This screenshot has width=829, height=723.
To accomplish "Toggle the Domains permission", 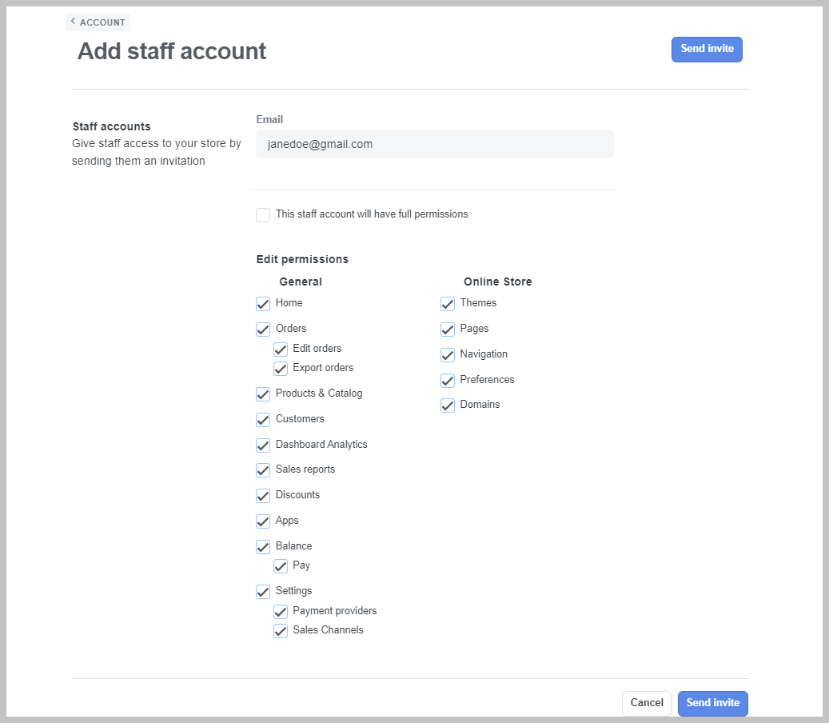I will pyautogui.click(x=448, y=405).
